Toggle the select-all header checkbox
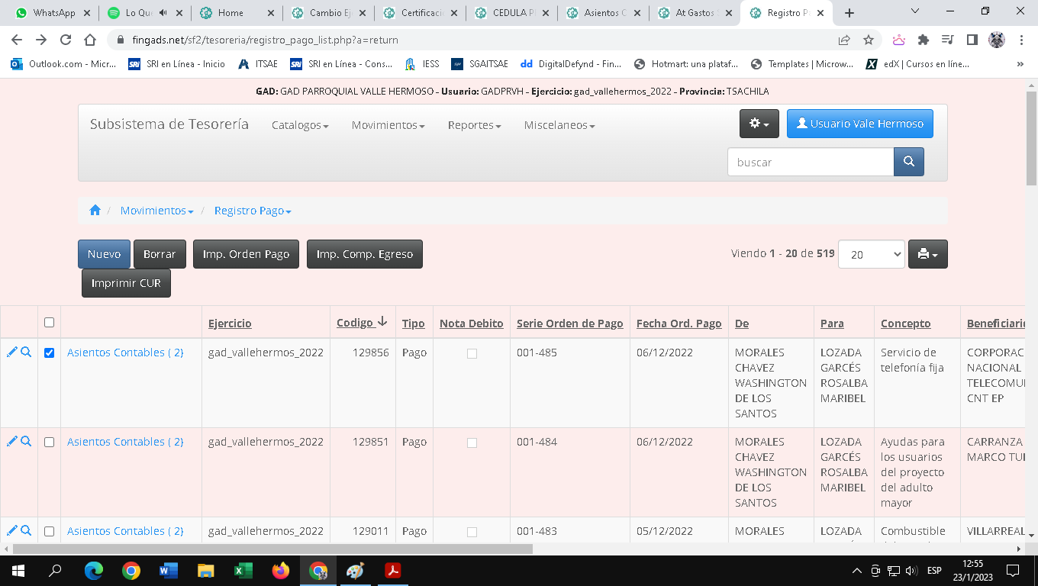Viewport: 1038px width, 586px height. tap(50, 323)
